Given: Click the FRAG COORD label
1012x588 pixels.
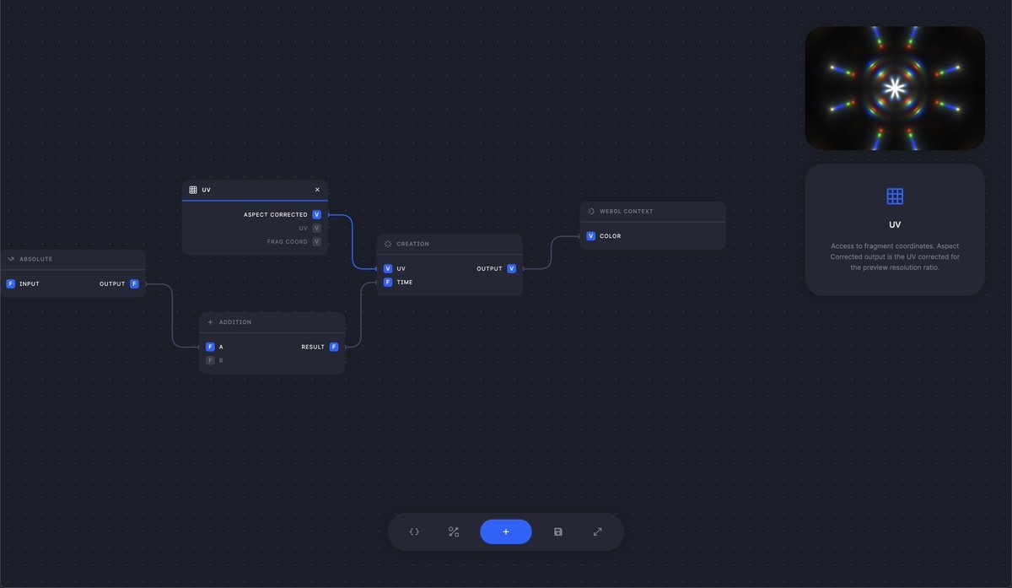Looking at the screenshot, I should tap(288, 241).
